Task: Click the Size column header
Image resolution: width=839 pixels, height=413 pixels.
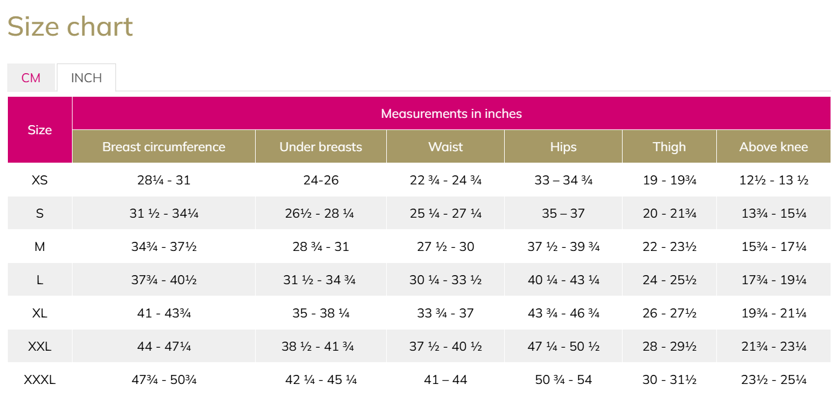Action: (x=40, y=130)
